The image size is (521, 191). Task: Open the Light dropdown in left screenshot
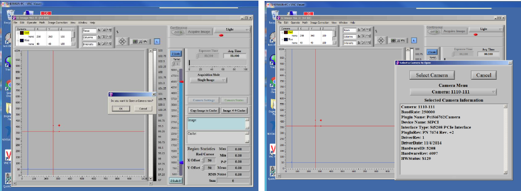(232, 30)
